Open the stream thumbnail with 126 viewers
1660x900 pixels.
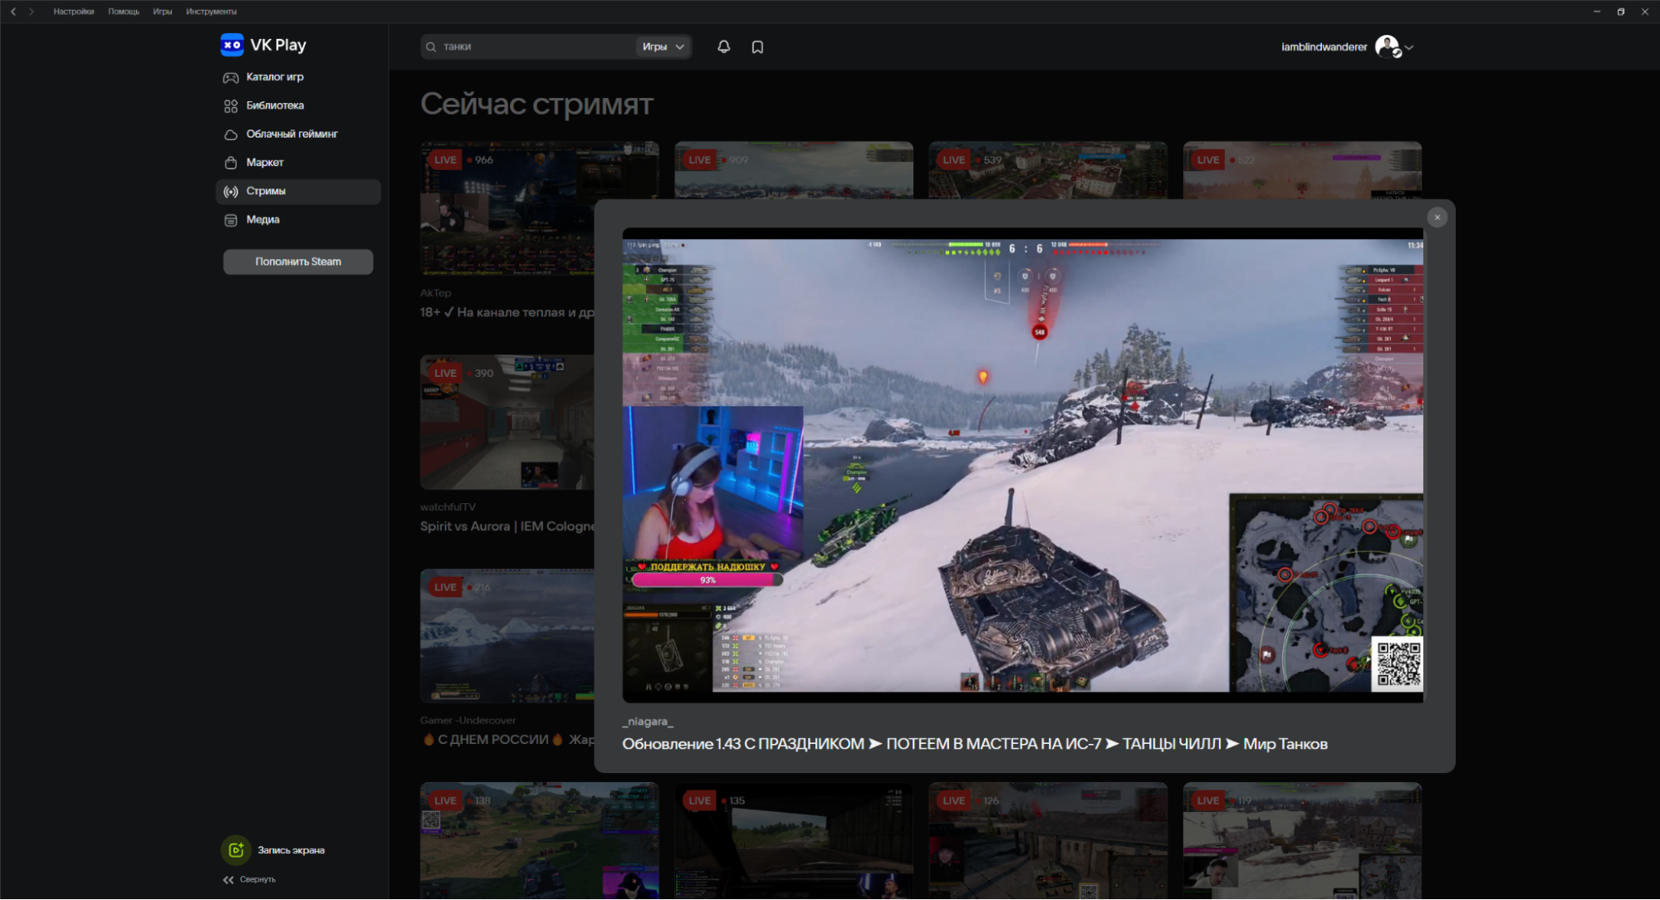click(x=1048, y=840)
